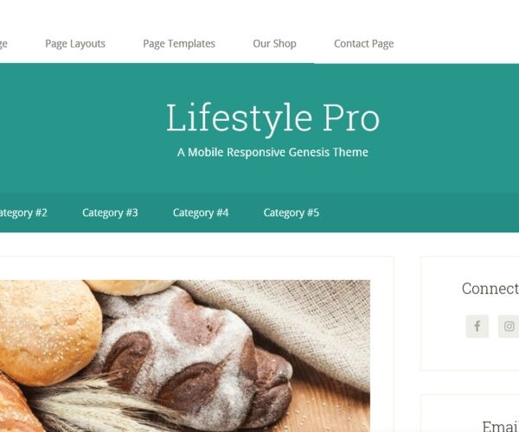This screenshot has width=519, height=432.
Task: Open Category #3 from the category bar
Action: (110, 213)
